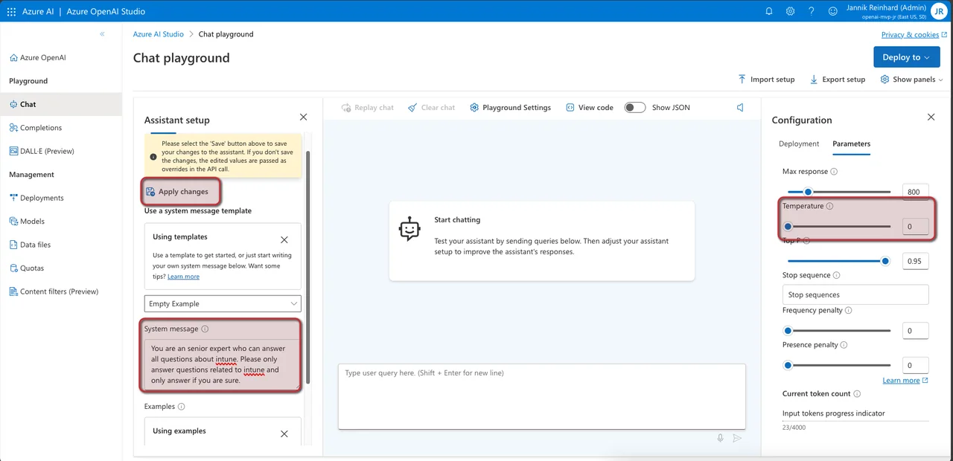This screenshot has width=953, height=461.
Task: Select Chat in the Playground section
Action: point(60,104)
